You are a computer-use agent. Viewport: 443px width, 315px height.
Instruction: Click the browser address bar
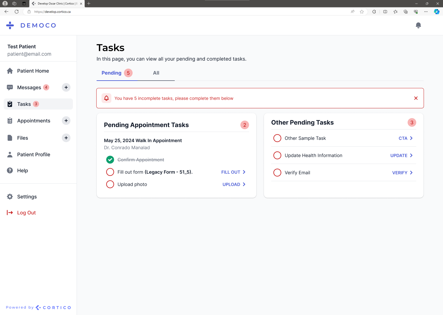click(185, 12)
